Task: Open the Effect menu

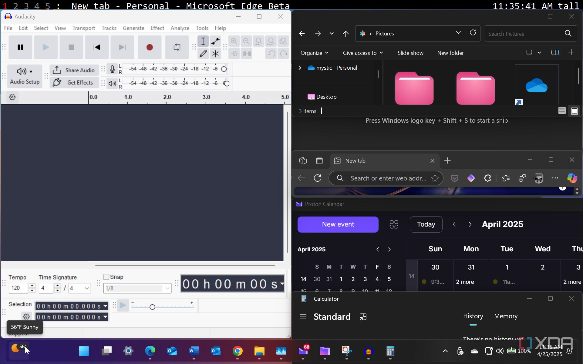Action: click(x=157, y=28)
